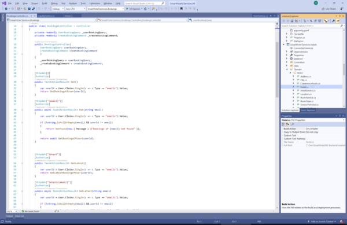
Task: Click Solution Explorer Back arrow icon
Action: pos(284,21)
